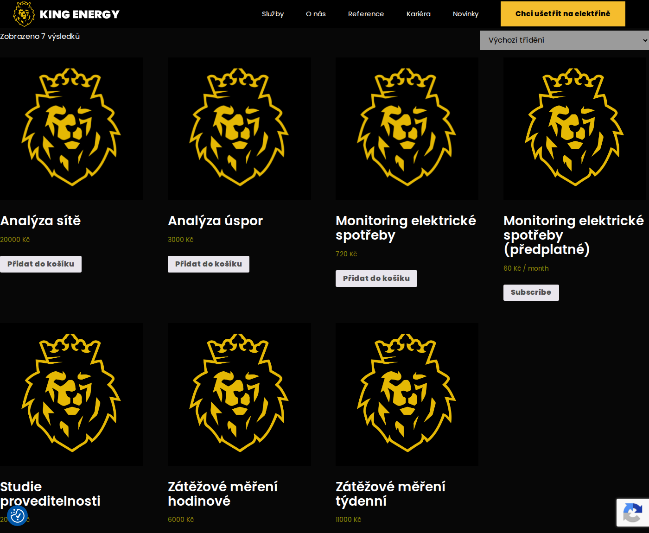Open the Zátěžové měření týdenní title link
This screenshot has width=649, height=533.
point(390,494)
